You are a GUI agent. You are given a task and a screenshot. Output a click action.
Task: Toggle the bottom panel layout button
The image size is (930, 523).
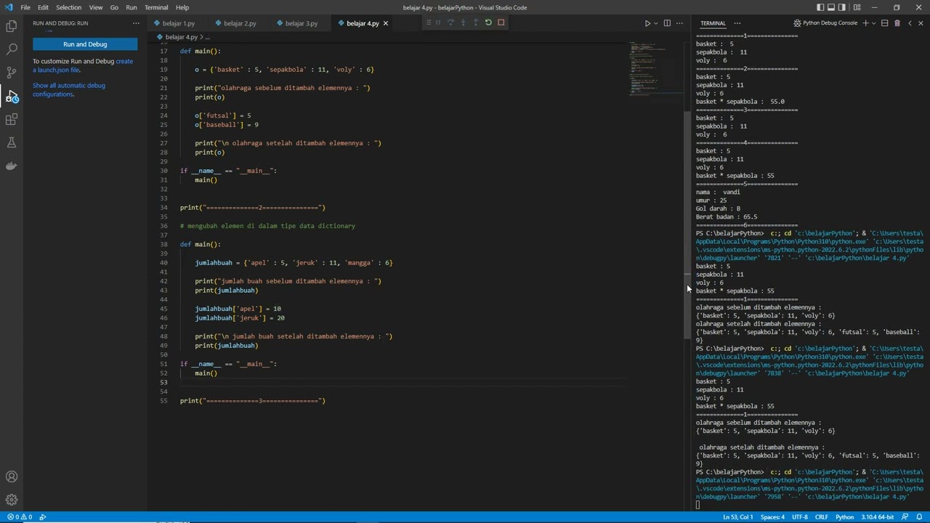[831, 7]
